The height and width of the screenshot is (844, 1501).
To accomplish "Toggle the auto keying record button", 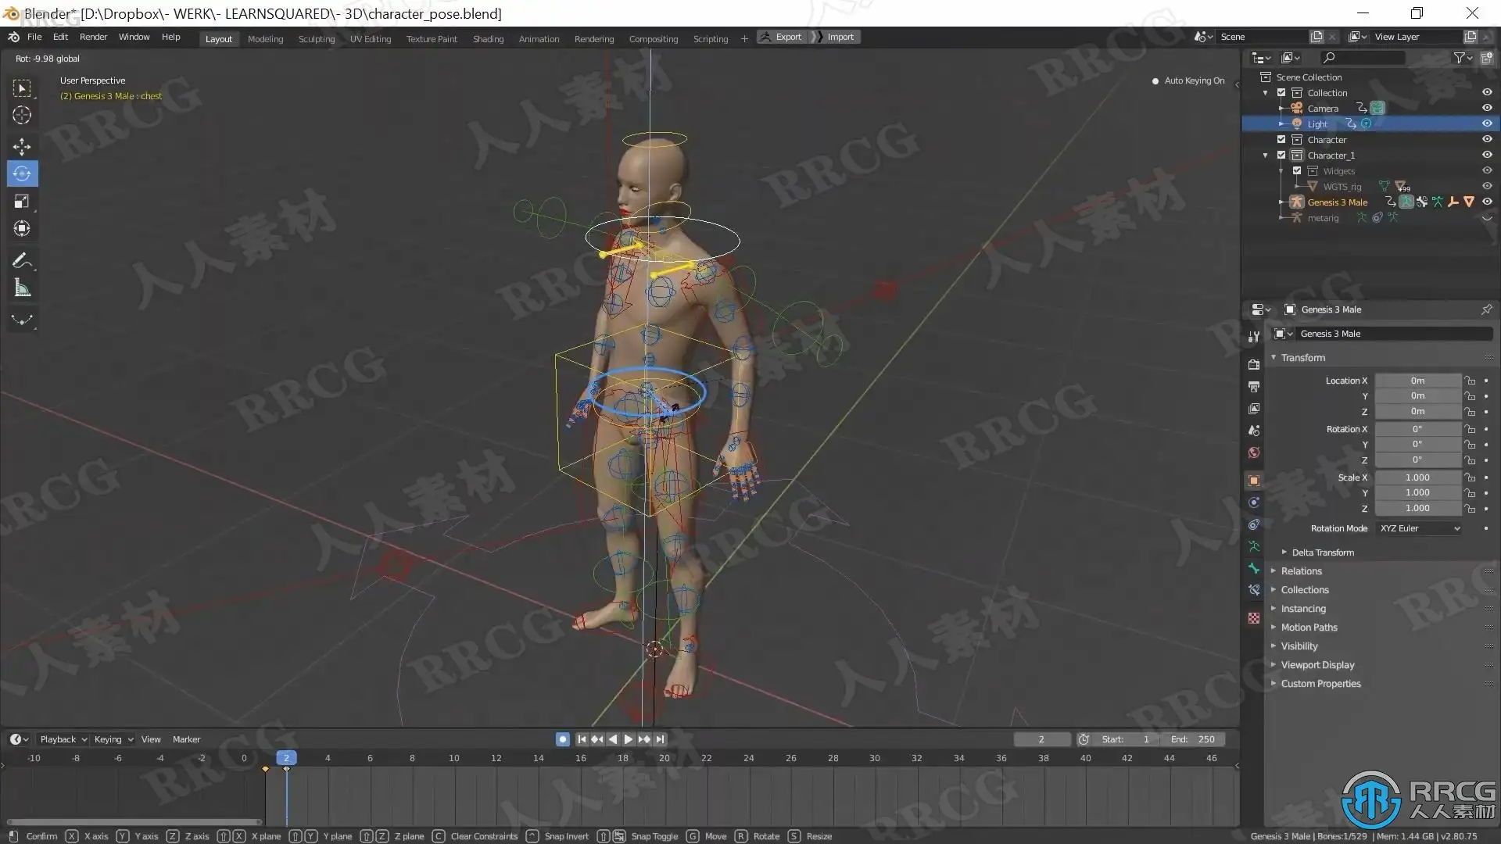I will 562,739.
